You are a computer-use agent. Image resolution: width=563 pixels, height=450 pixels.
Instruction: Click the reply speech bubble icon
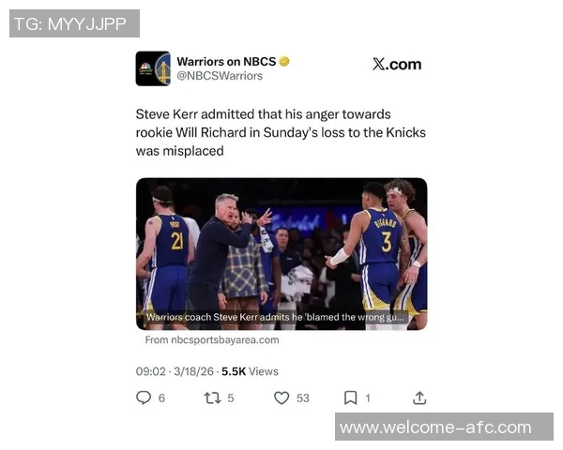pos(144,397)
